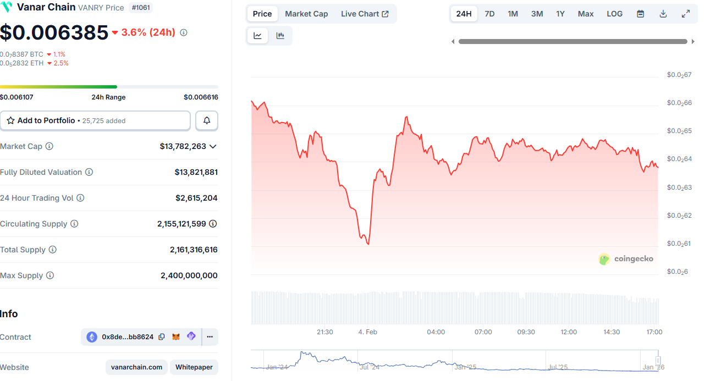Switch to candlestick chart view
The width and height of the screenshot is (705, 381).
tap(280, 36)
